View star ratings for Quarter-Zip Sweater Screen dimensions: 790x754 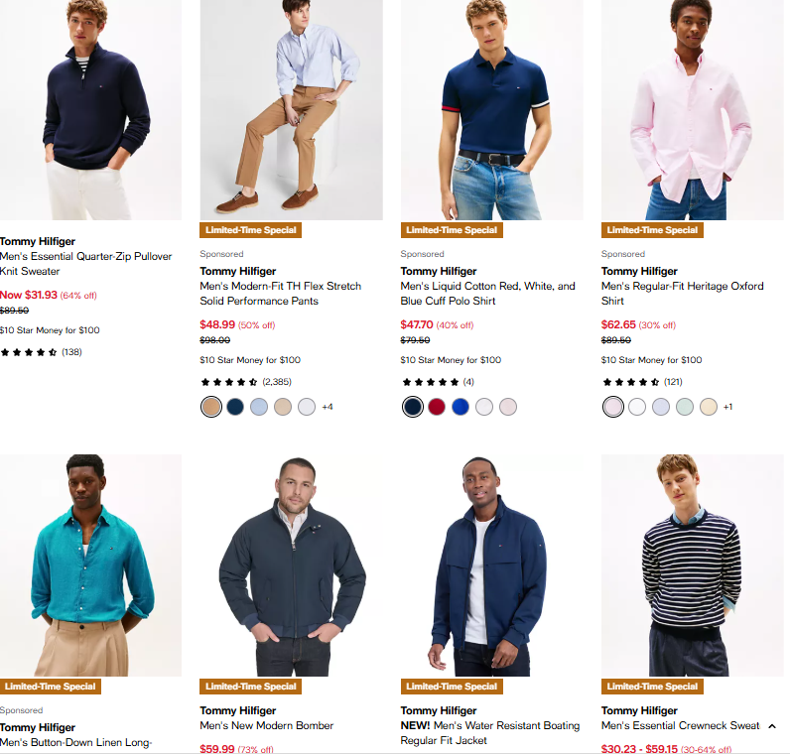point(29,352)
